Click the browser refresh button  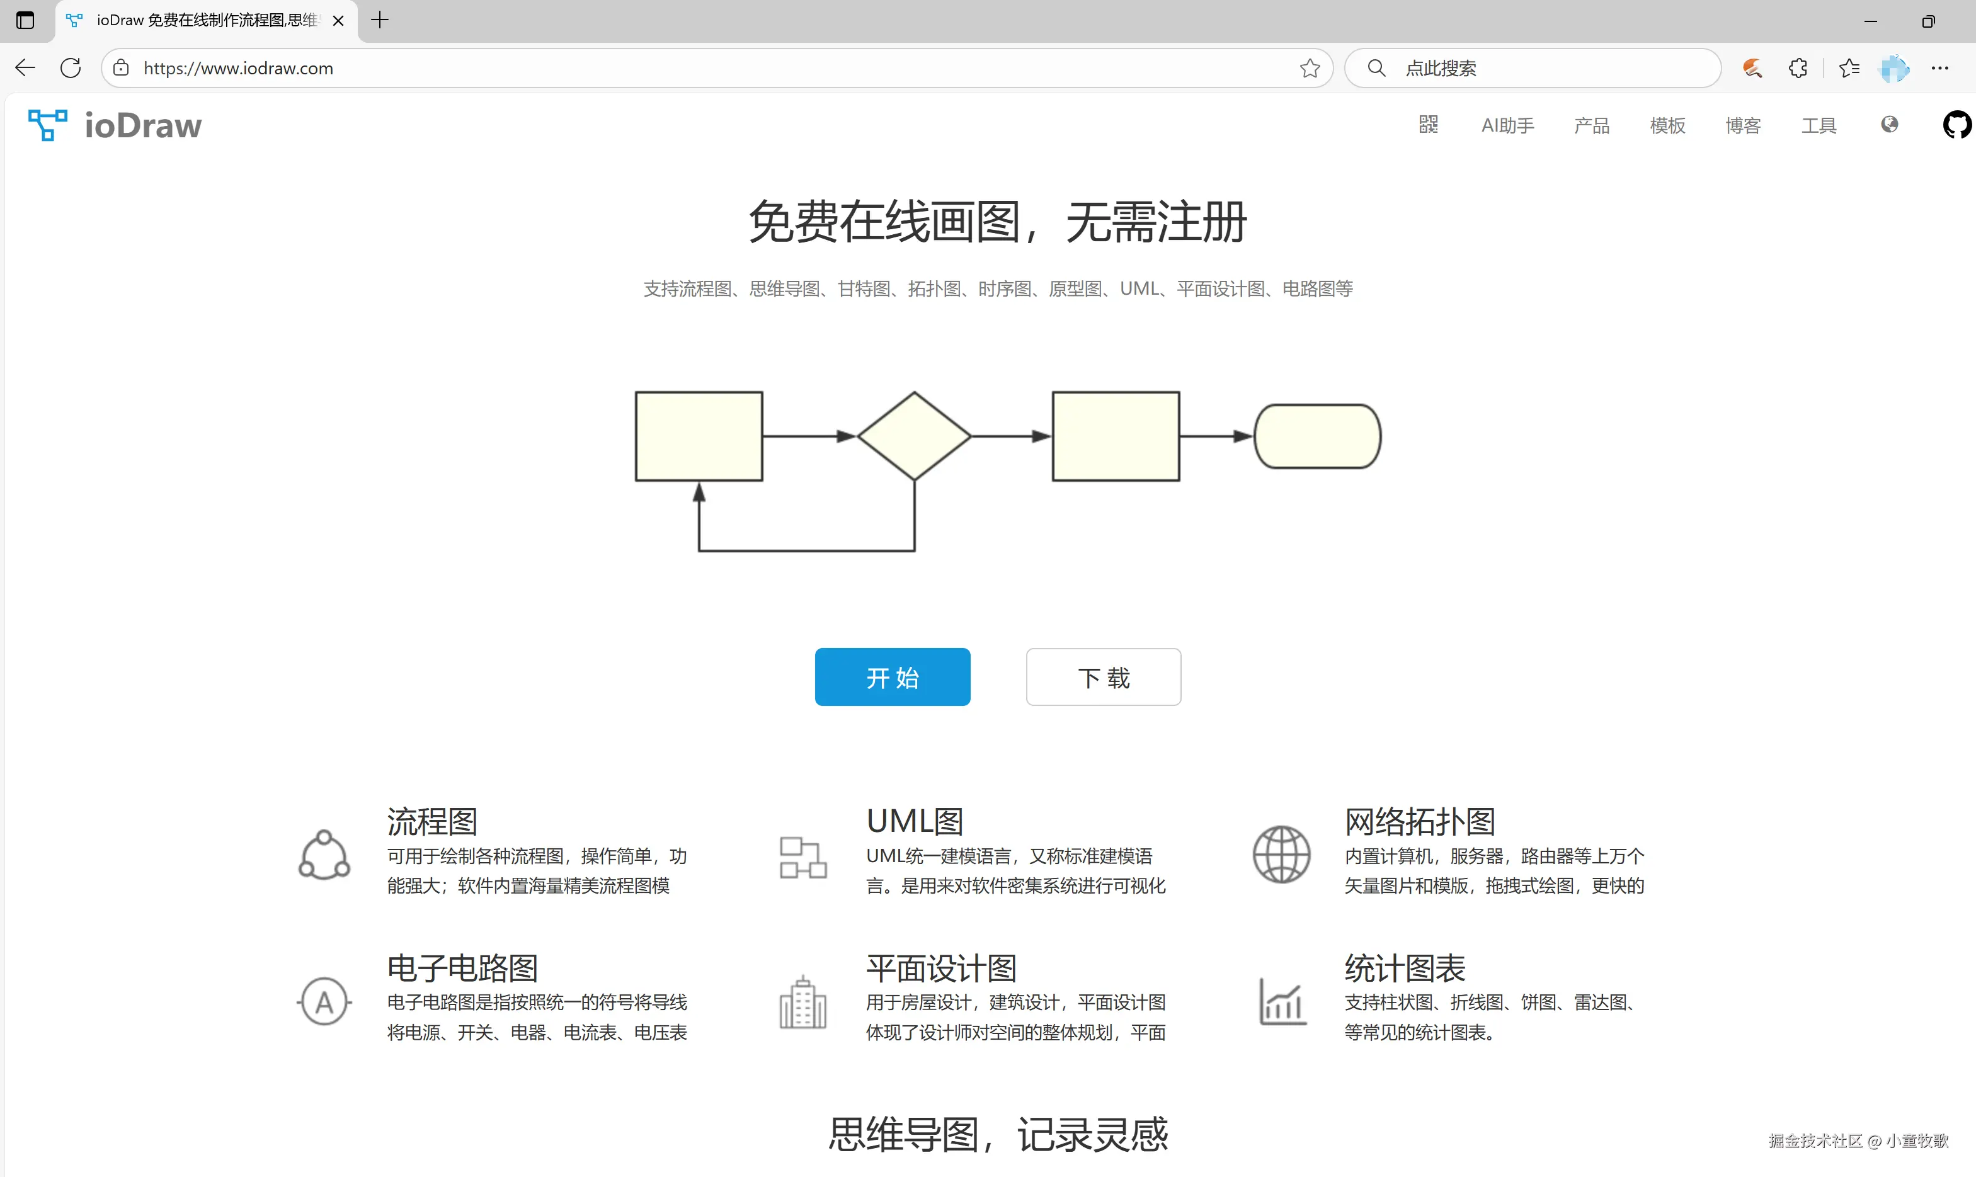pos(71,68)
